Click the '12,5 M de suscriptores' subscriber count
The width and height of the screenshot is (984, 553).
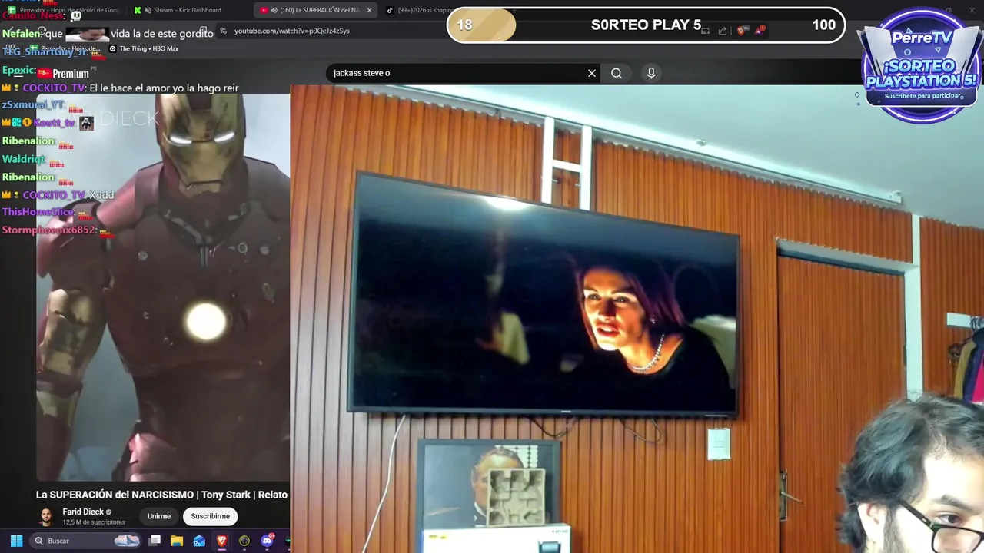[94, 522]
